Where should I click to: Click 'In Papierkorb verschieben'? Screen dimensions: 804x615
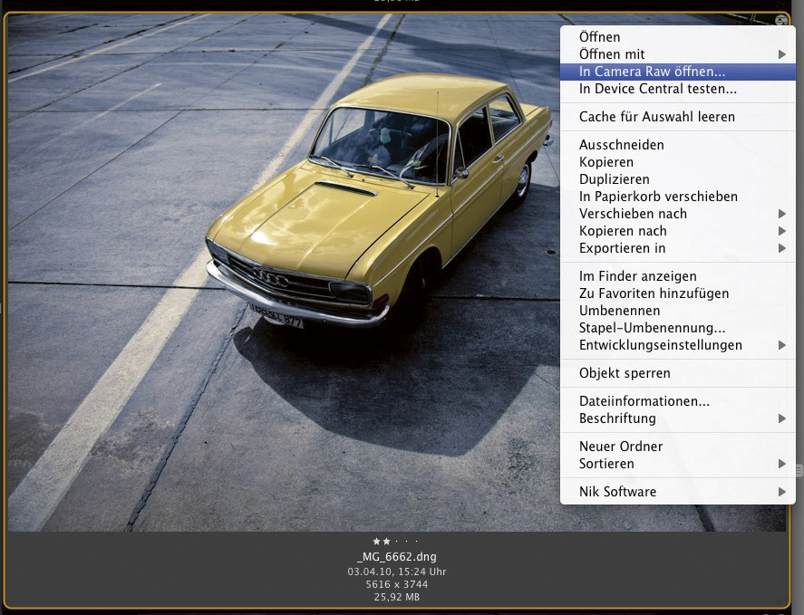(658, 197)
